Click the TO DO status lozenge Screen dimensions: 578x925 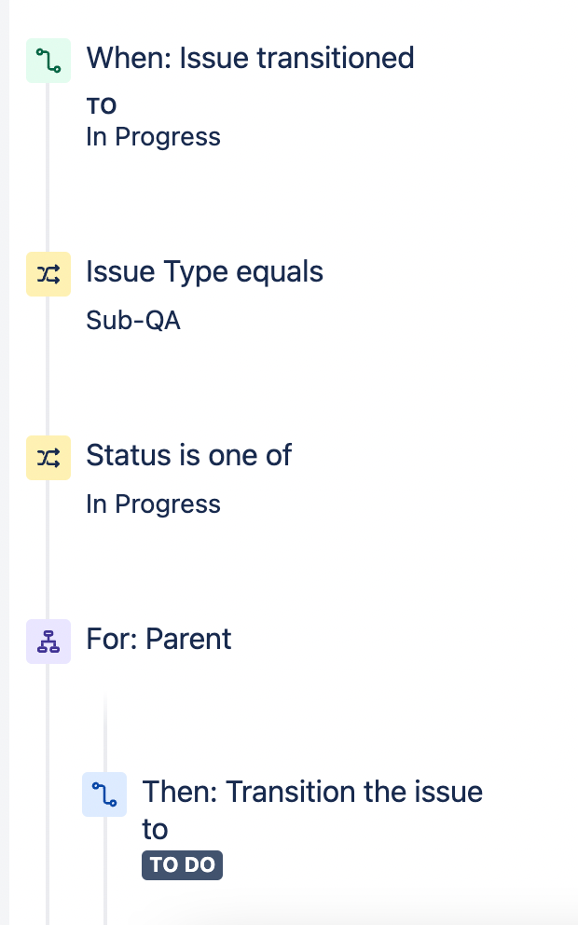(182, 864)
